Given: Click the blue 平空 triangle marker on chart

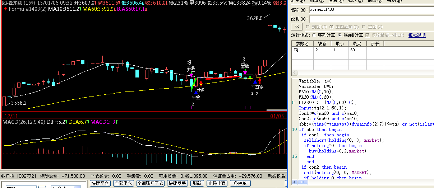Looking at the screenshot, I should [x=195, y=93].
